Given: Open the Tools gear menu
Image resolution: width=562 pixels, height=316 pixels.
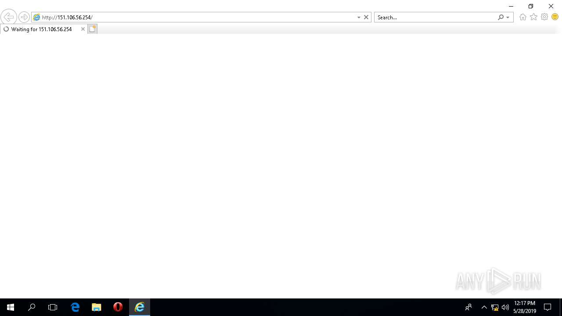Looking at the screenshot, I should (x=544, y=17).
